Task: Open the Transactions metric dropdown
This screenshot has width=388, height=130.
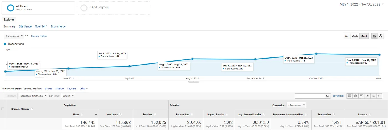Action: coord(14,36)
